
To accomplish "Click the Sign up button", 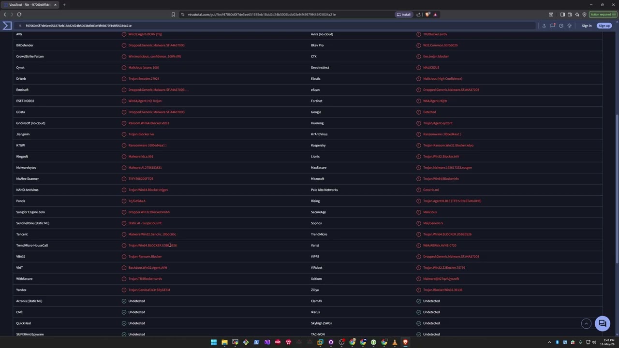I will 604,26.
